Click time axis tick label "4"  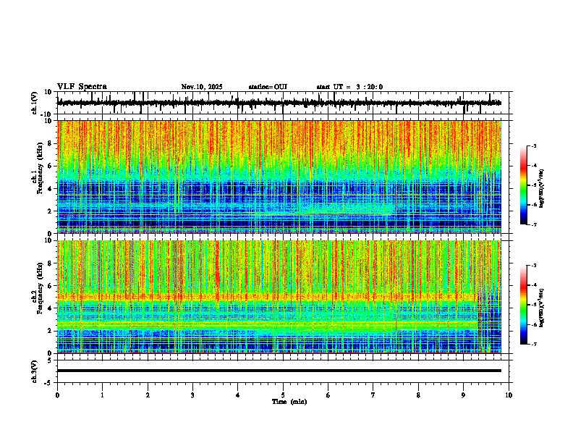pos(238,395)
